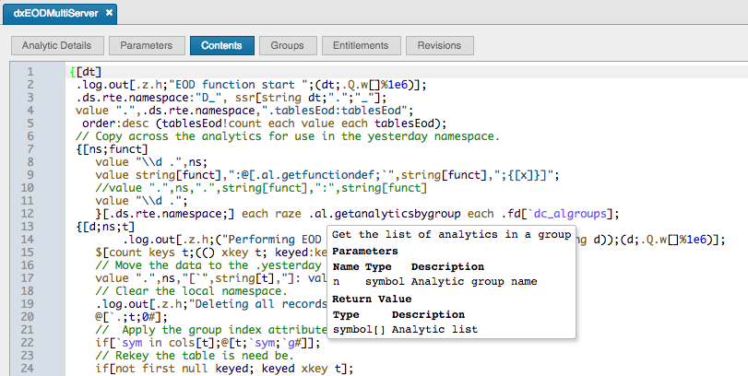Click '.tablesEod:tablesEod' string on line 4
Viewport: 748px width, 376px height.
(335, 111)
